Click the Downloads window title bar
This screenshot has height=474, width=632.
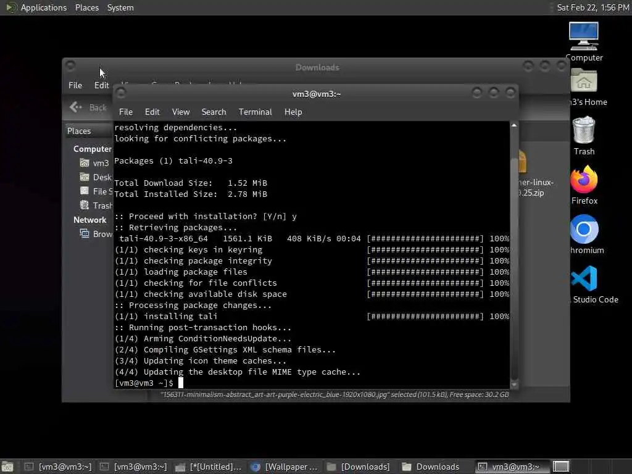317,67
